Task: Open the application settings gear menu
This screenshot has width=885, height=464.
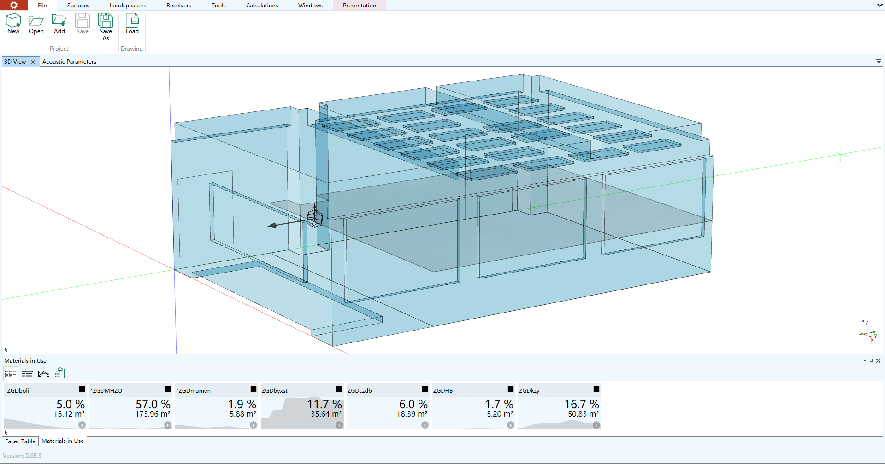Action: (14, 5)
